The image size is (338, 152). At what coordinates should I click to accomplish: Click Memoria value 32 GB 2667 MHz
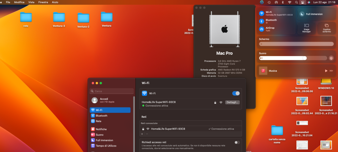coord(230,73)
